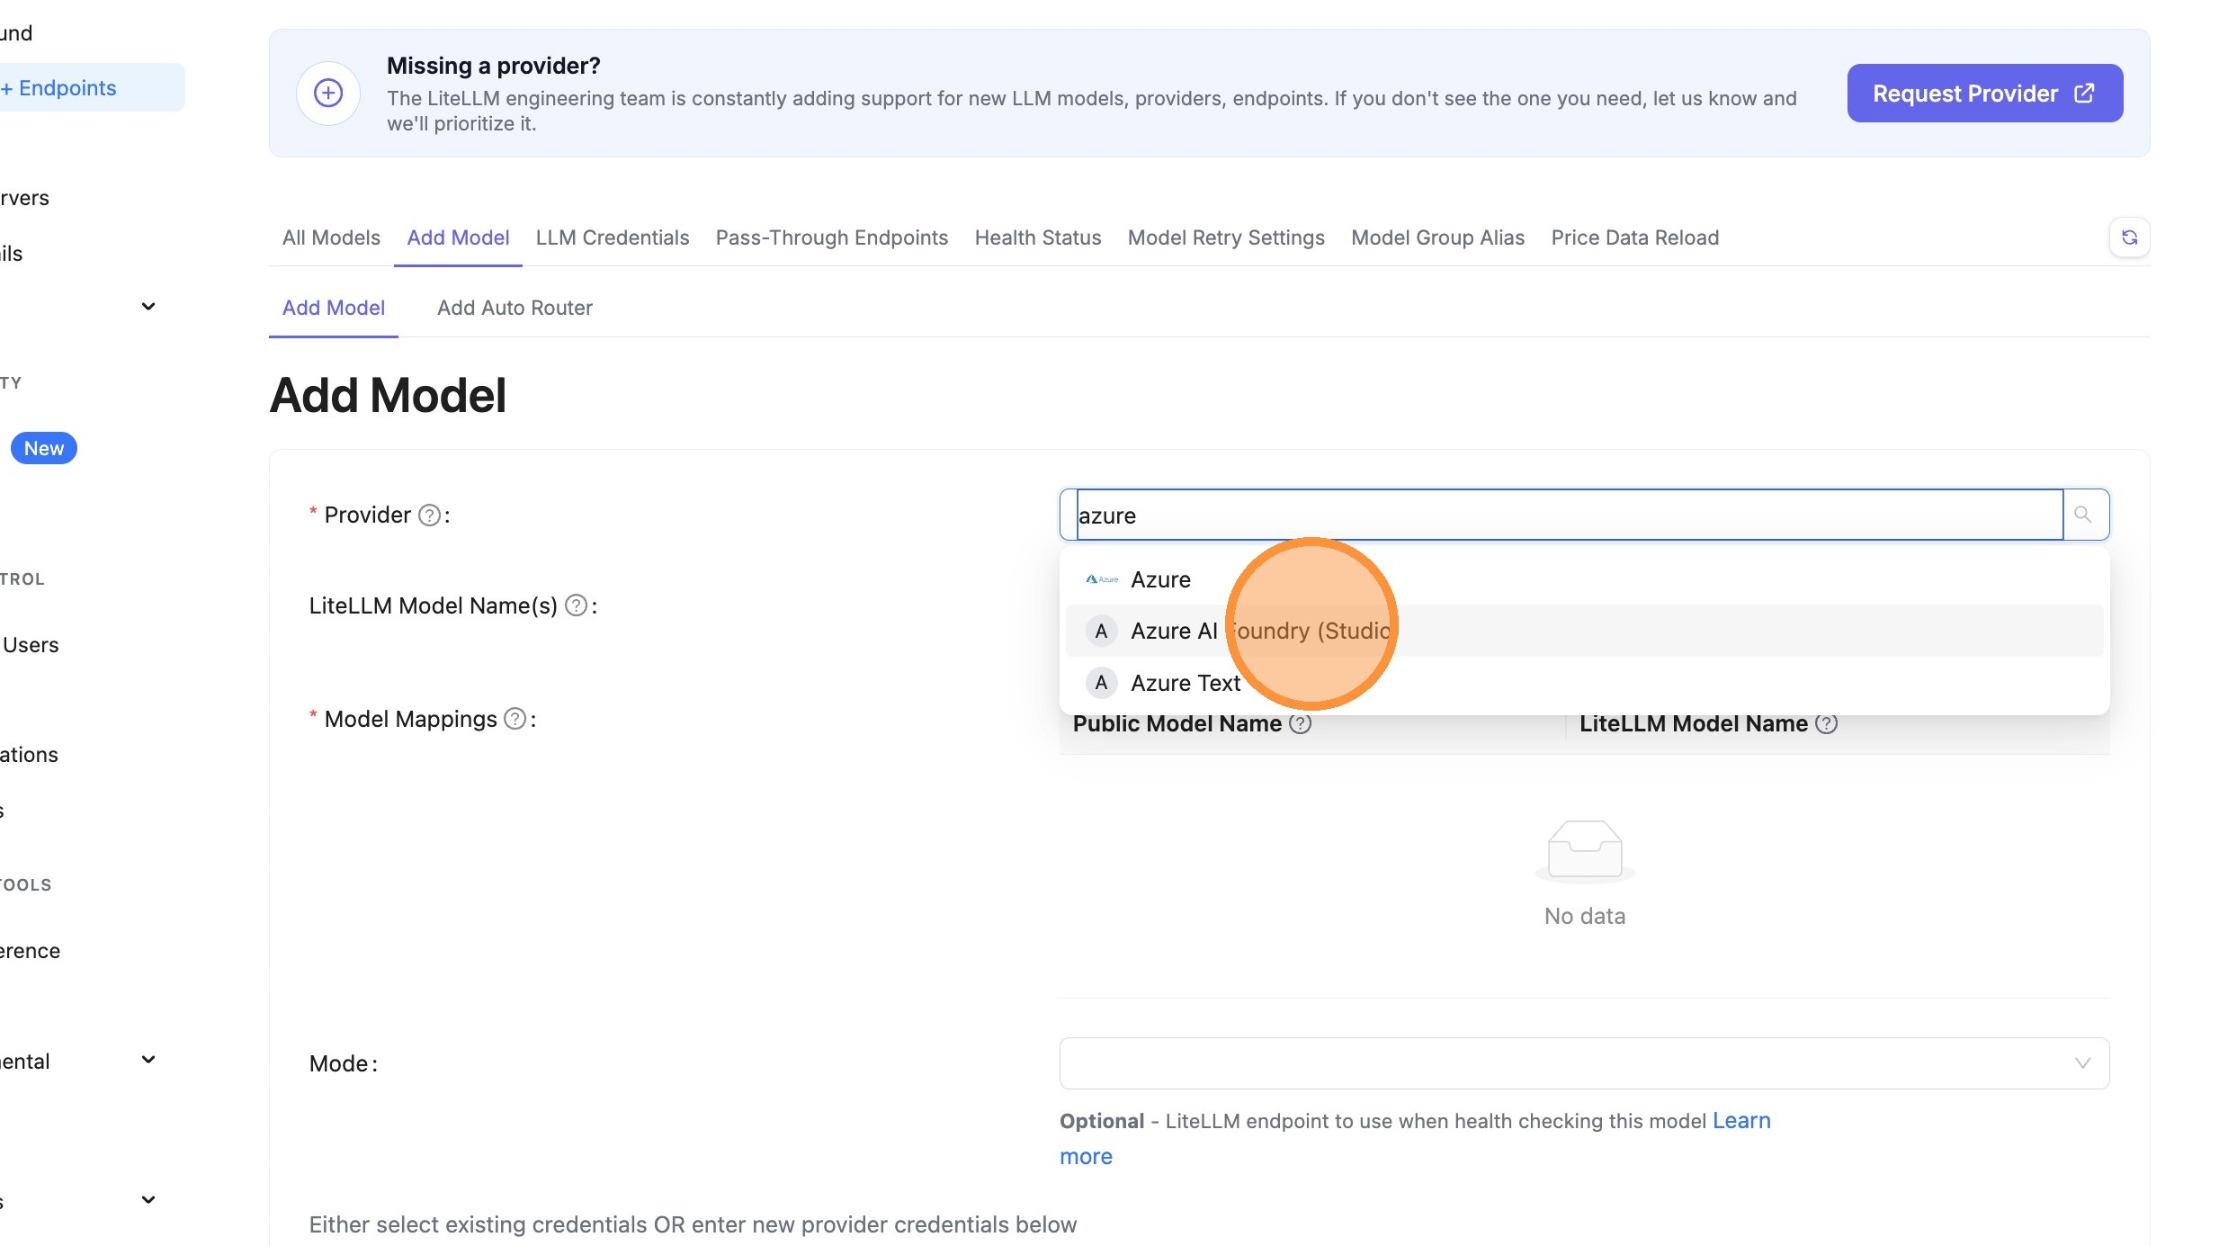Viewport: 2228px width, 1246px height.
Task: Open the Add Auto Router tab
Action: 514,308
